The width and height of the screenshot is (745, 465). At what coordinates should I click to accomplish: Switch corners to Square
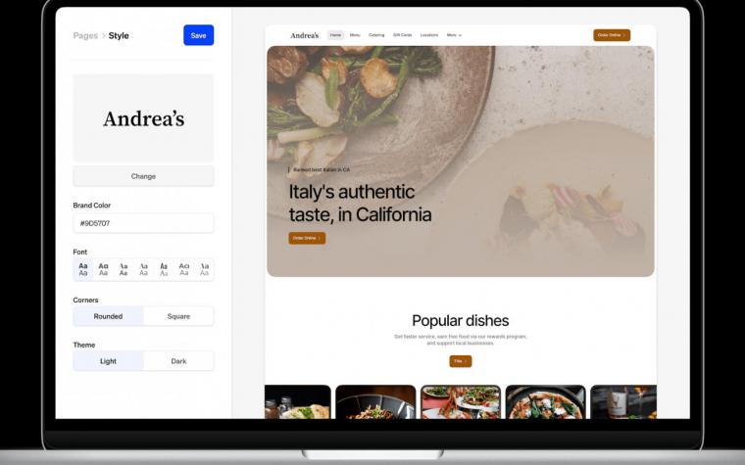pyautogui.click(x=178, y=316)
